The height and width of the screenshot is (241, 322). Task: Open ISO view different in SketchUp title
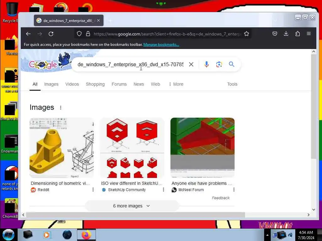(132, 183)
